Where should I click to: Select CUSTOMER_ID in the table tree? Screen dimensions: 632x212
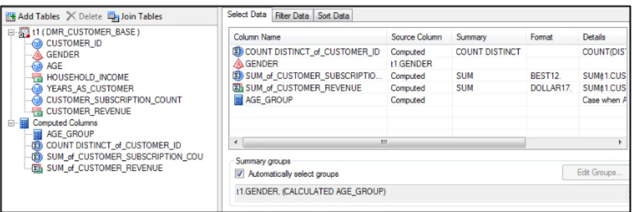pyautogui.click(x=74, y=43)
